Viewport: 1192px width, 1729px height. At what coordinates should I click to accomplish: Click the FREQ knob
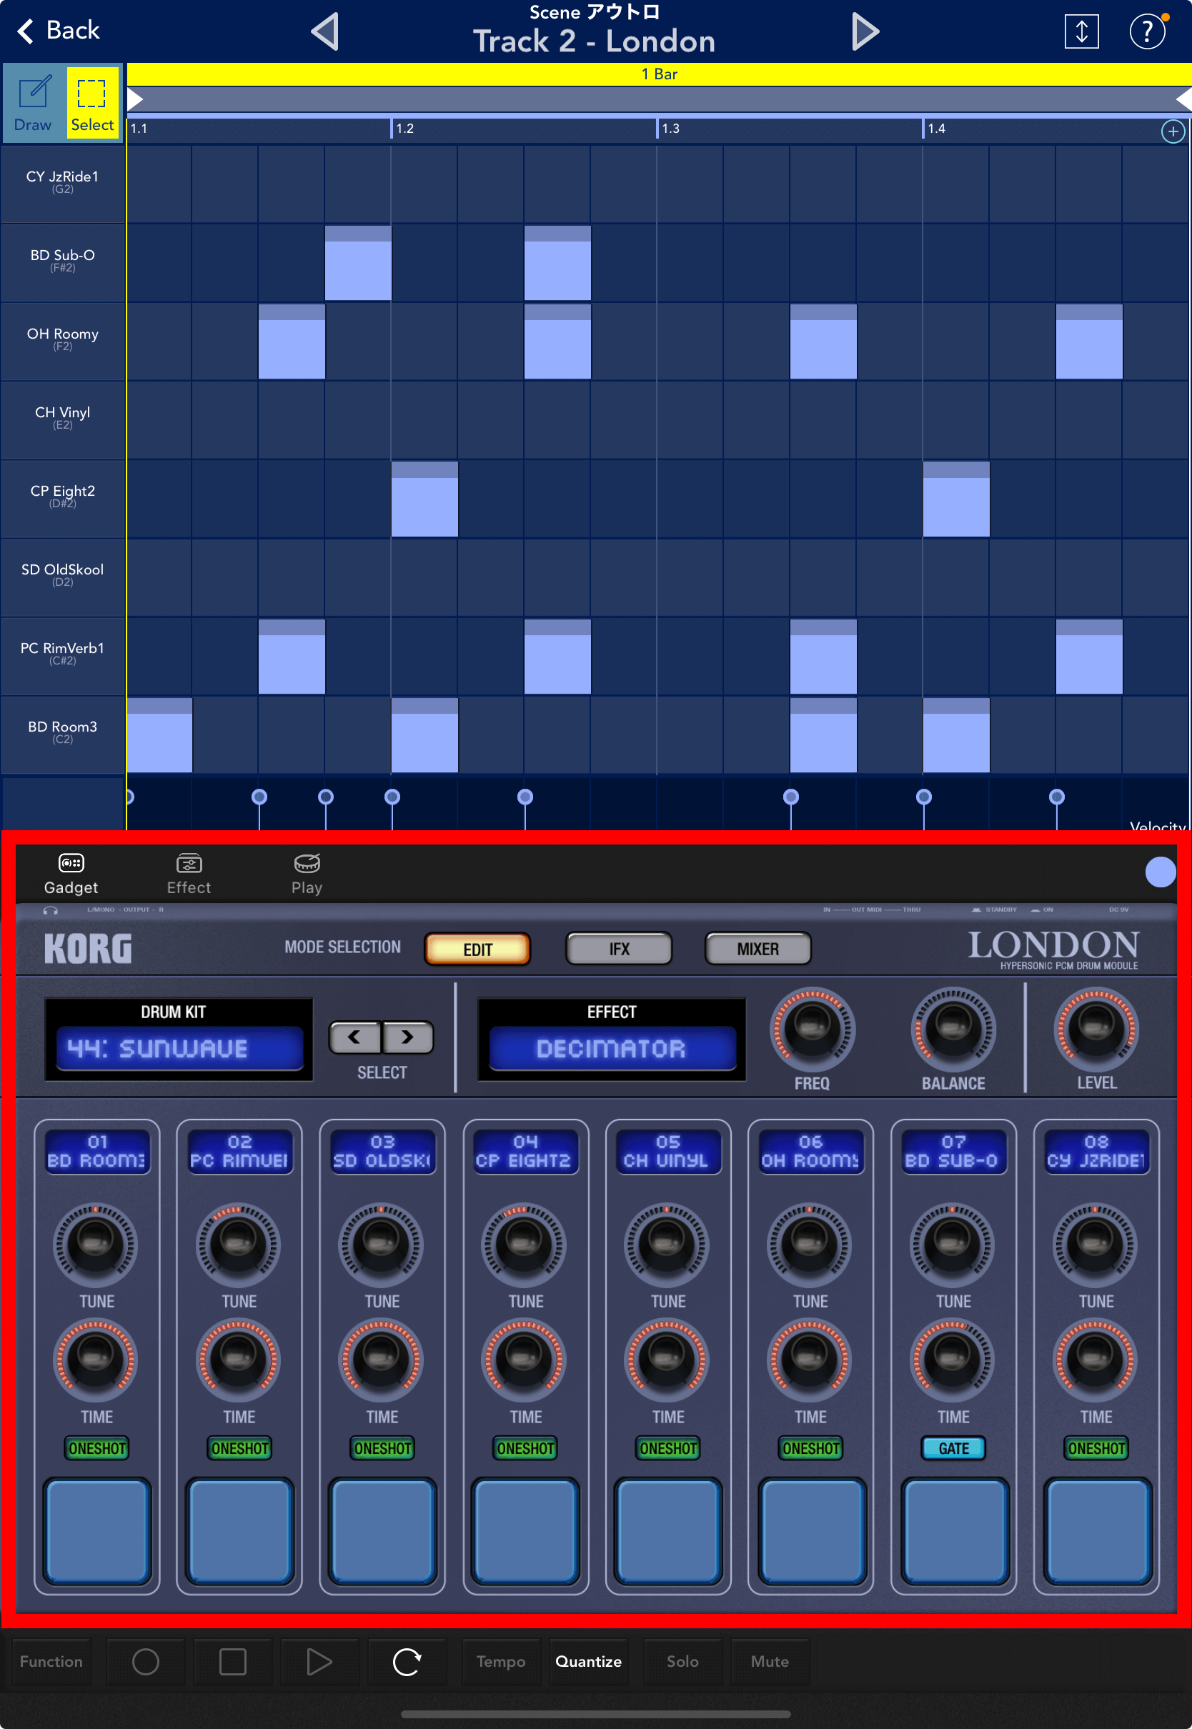click(x=812, y=1029)
